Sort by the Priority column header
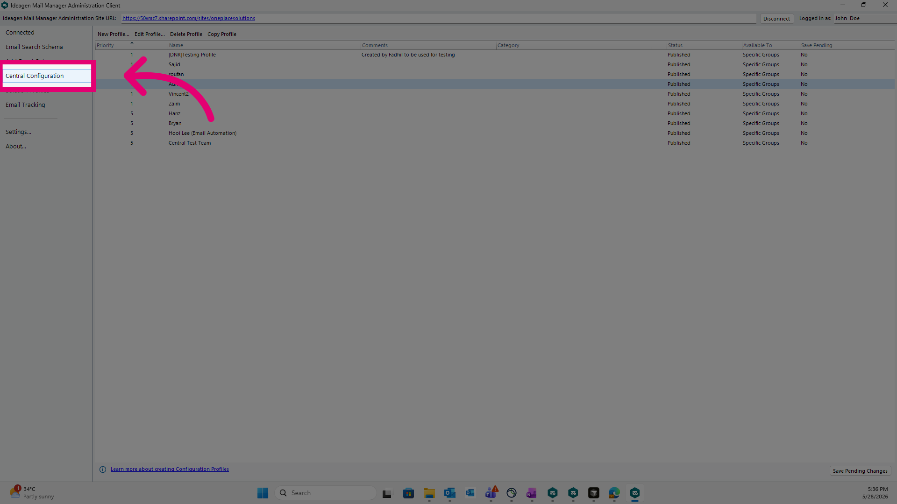The height and width of the screenshot is (504, 897). point(131,45)
